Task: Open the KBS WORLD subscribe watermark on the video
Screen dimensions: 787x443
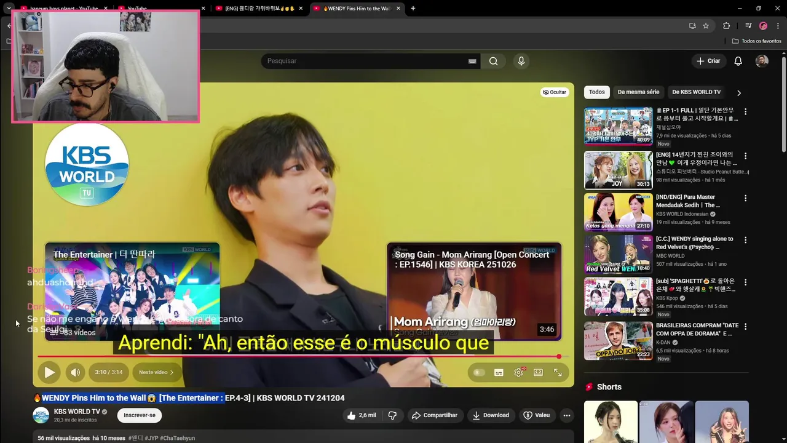Action: click(87, 165)
